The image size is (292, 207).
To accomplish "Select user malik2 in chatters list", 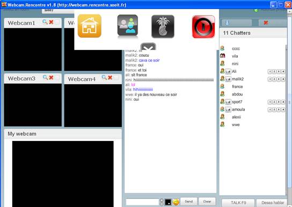I will [x=238, y=79].
